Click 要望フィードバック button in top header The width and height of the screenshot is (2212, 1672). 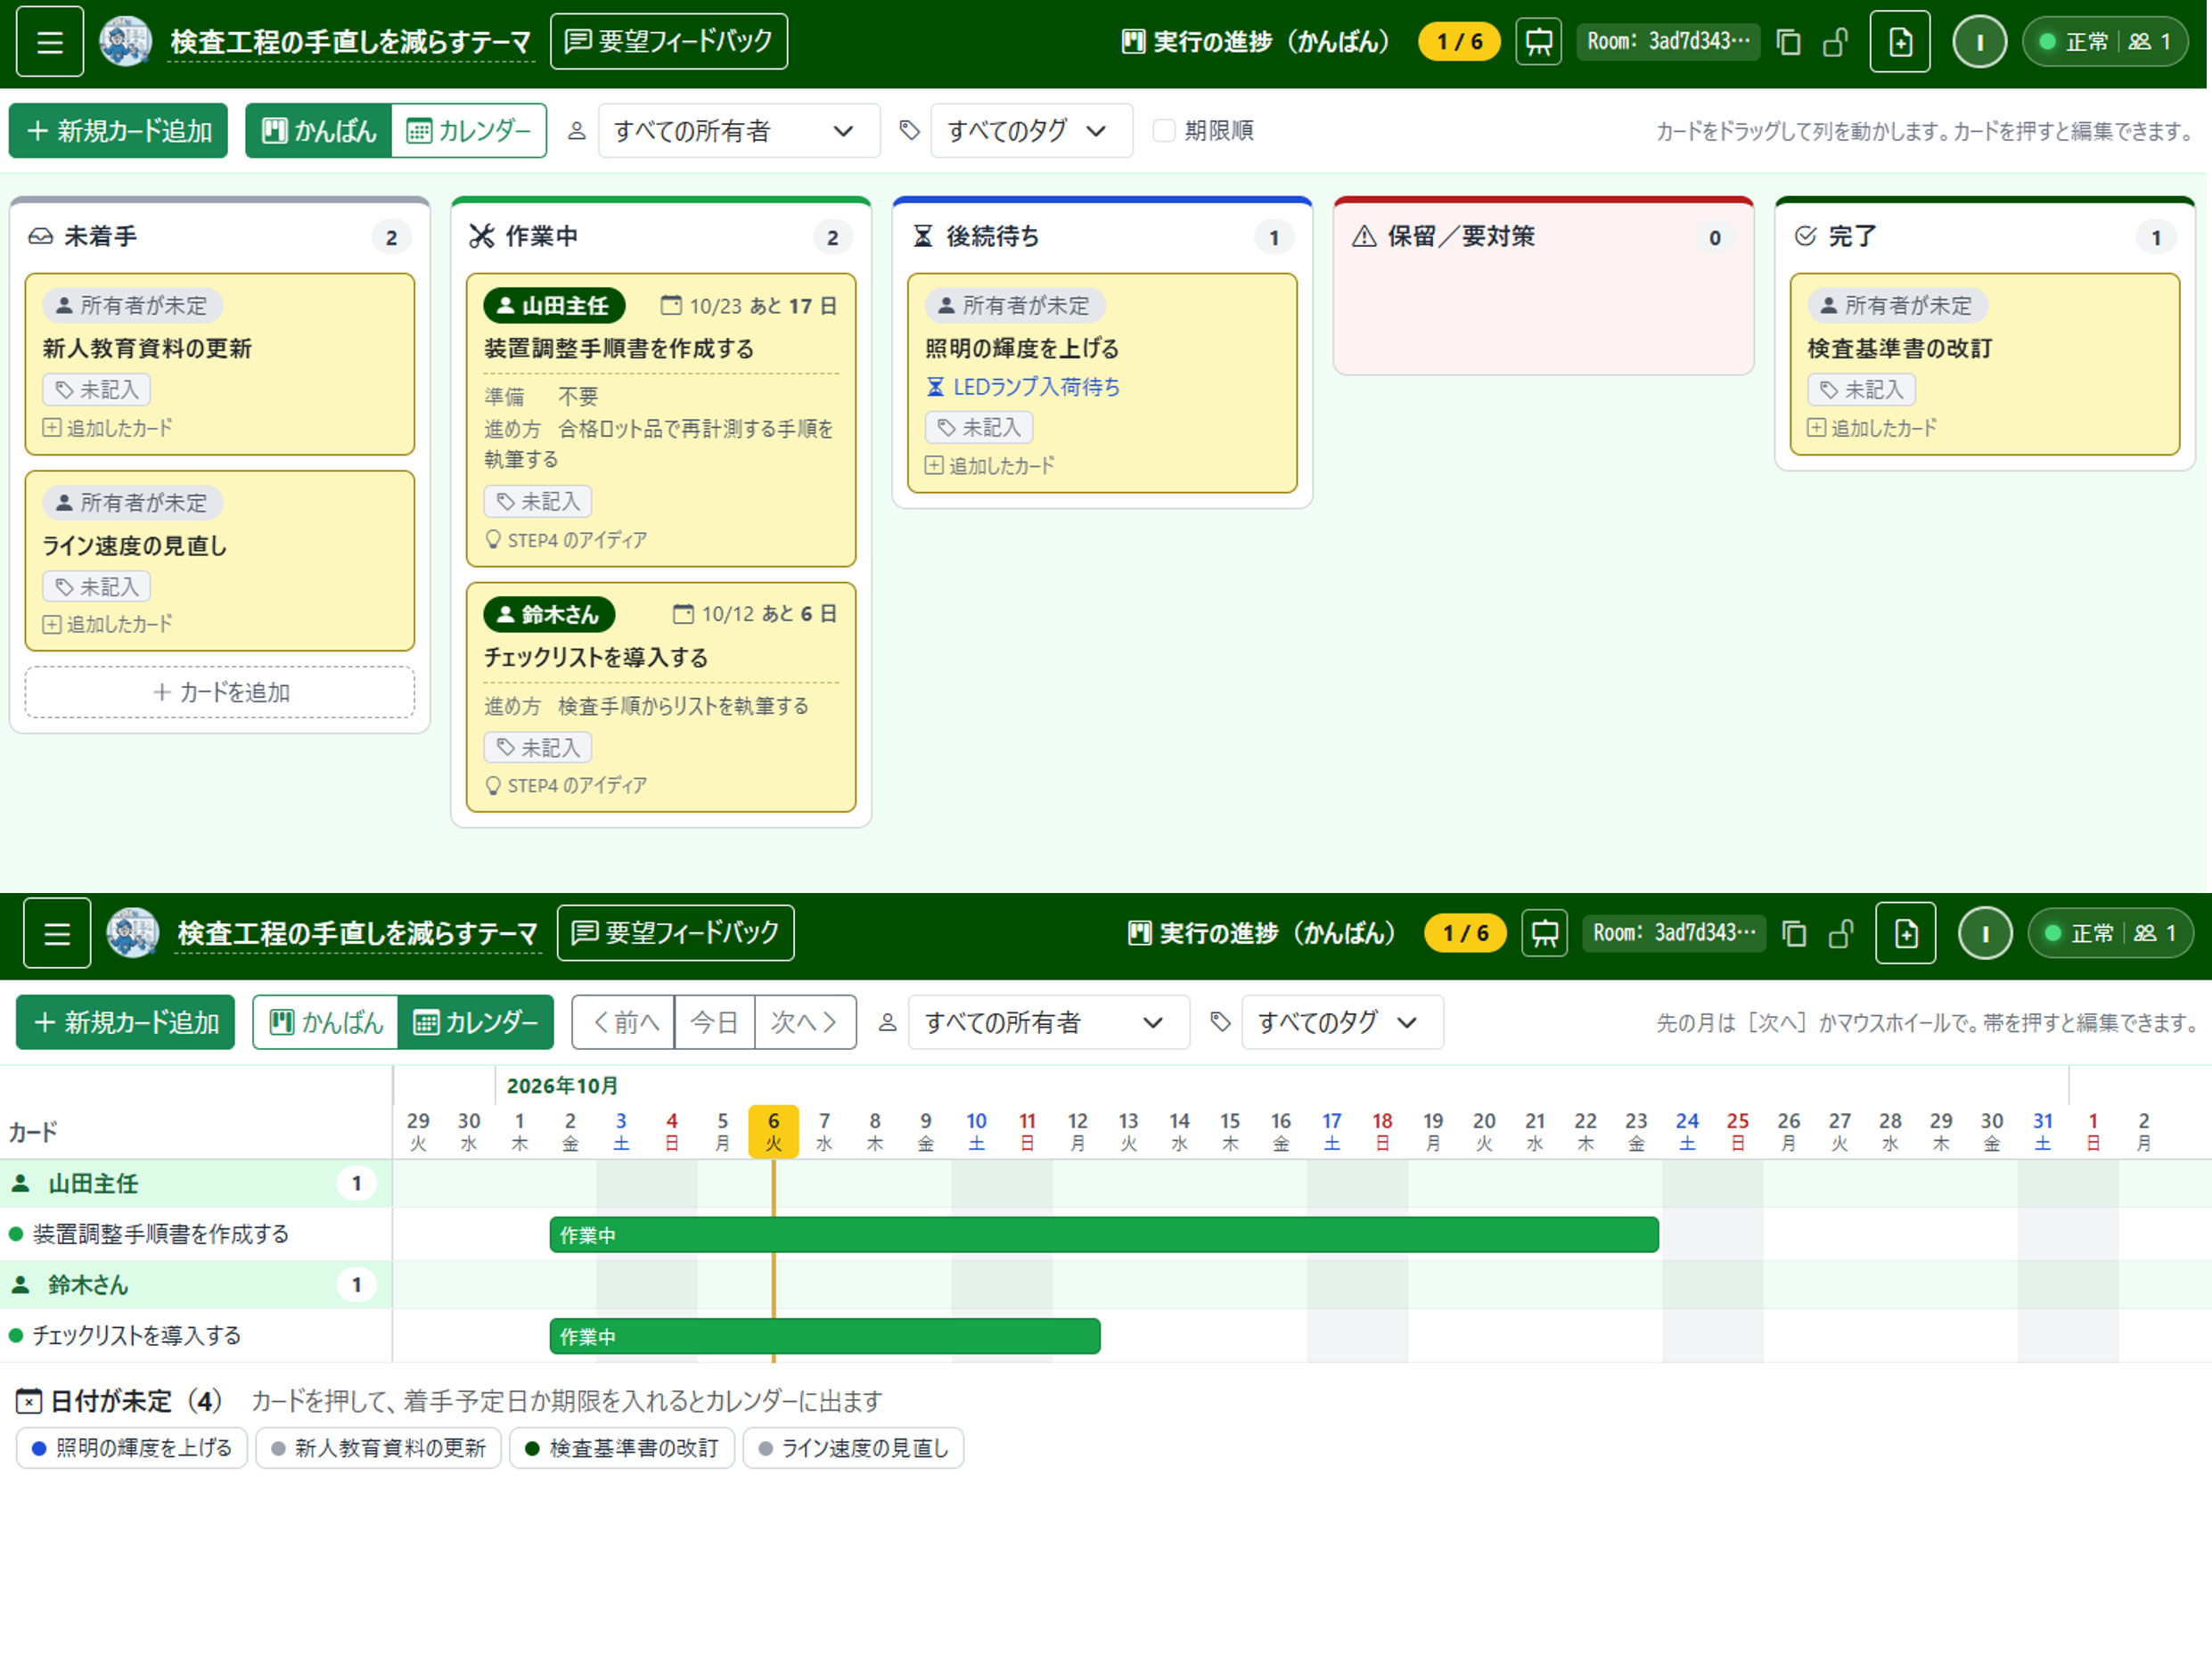point(669,42)
